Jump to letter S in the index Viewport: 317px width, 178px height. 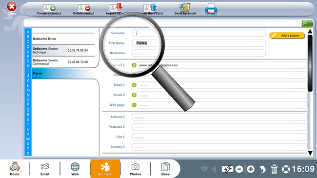click(28, 119)
